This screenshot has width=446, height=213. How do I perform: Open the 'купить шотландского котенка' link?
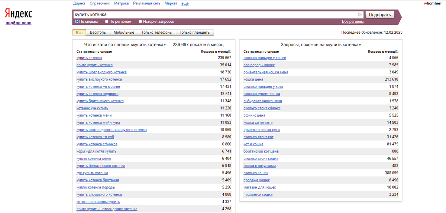pyautogui.click(x=101, y=72)
